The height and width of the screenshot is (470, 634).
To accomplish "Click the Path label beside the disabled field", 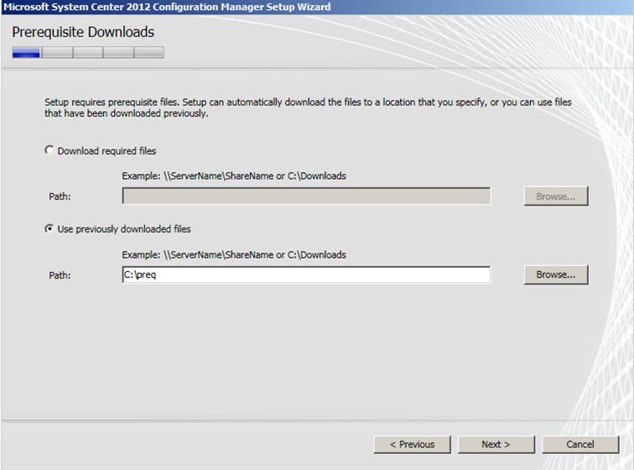I will tap(60, 196).
